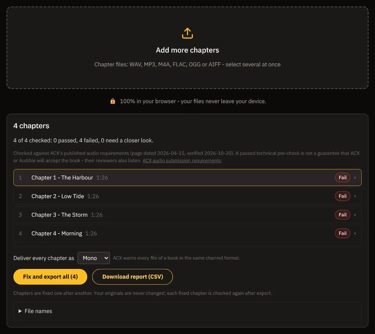Download the CSV report
Viewport: 375px width, 334px height.
point(132,277)
